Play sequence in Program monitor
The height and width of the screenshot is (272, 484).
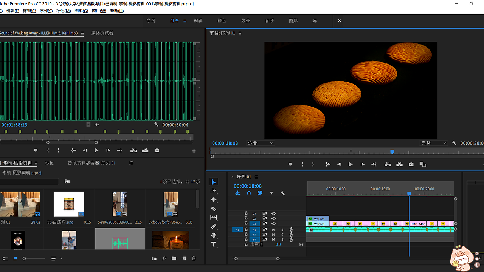pos(351,164)
